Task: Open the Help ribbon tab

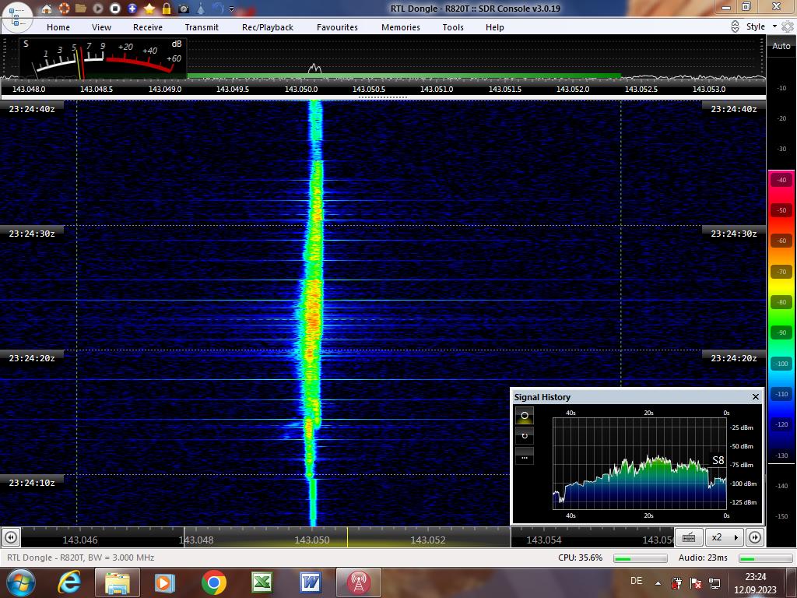Action: pos(494,27)
